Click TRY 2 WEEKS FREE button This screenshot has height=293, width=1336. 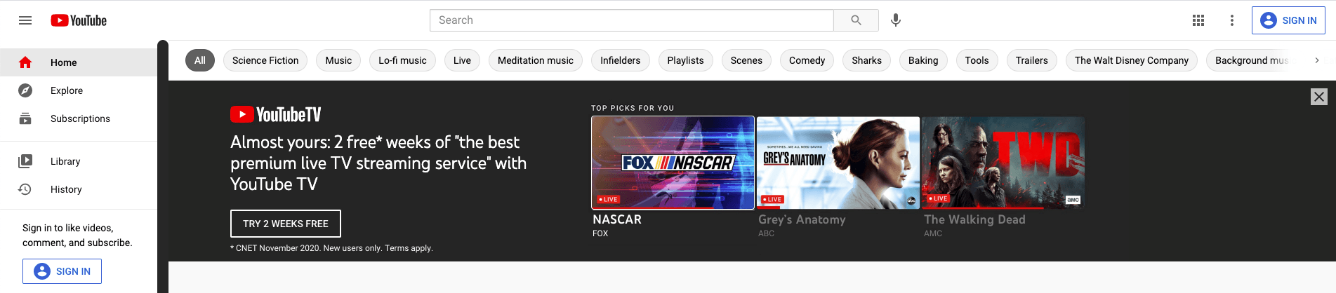(x=286, y=224)
